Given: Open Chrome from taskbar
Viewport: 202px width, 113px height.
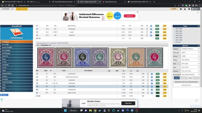Looking at the screenshot, I should [x=95, y=110].
